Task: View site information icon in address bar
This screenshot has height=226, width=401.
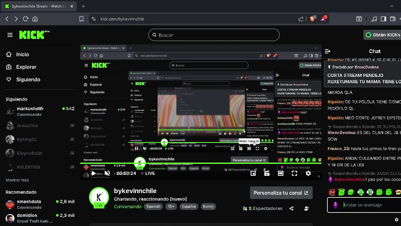Action: point(93,19)
